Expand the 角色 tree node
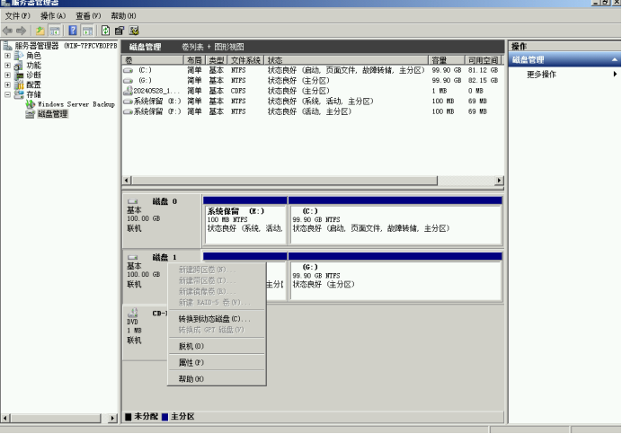This screenshot has width=622, height=434. coord(8,56)
